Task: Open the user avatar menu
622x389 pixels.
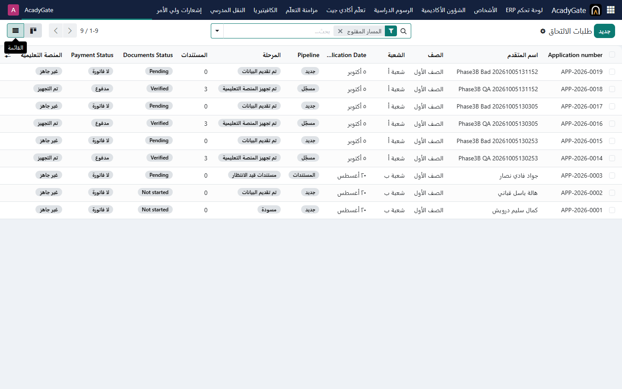Action: 13,10
